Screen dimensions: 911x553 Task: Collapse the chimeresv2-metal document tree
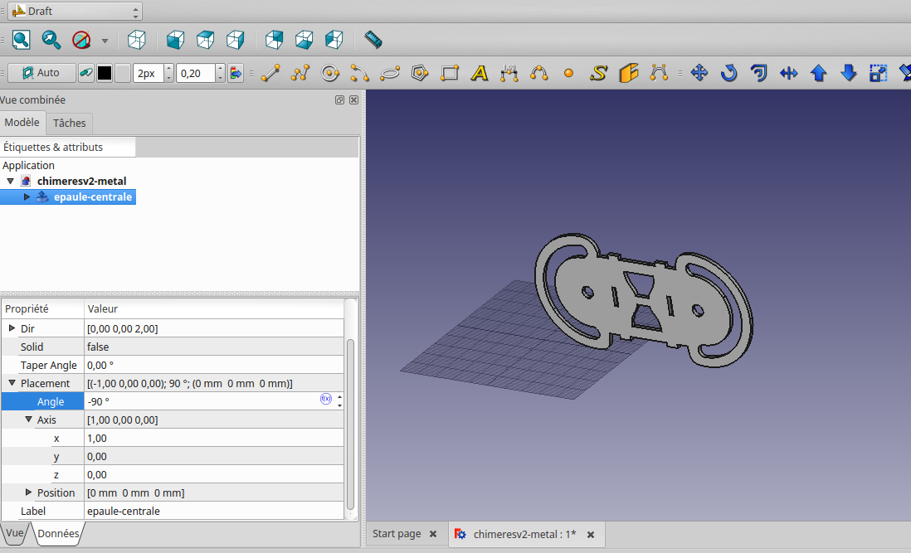pos(11,181)
